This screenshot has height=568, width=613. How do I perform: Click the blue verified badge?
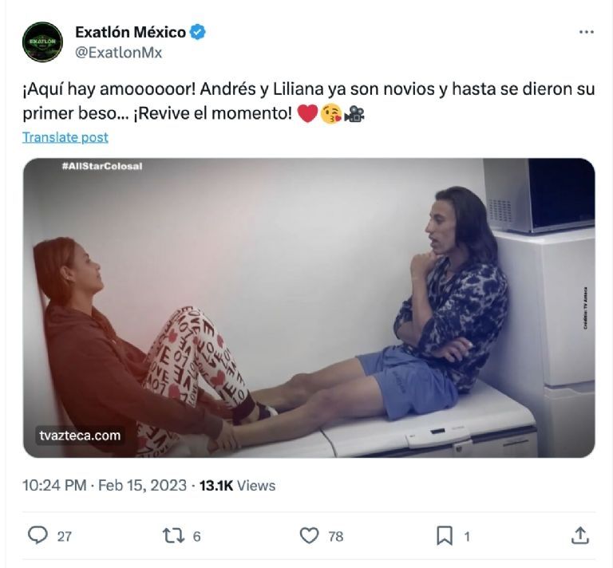point(198,33)
